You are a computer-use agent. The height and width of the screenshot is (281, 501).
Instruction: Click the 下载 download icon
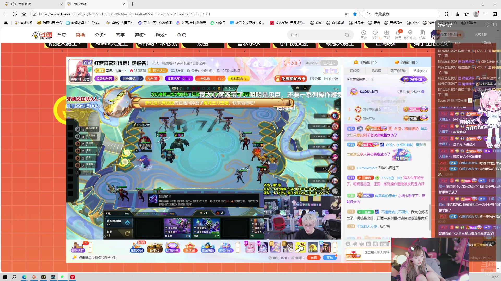coord(387,35)
